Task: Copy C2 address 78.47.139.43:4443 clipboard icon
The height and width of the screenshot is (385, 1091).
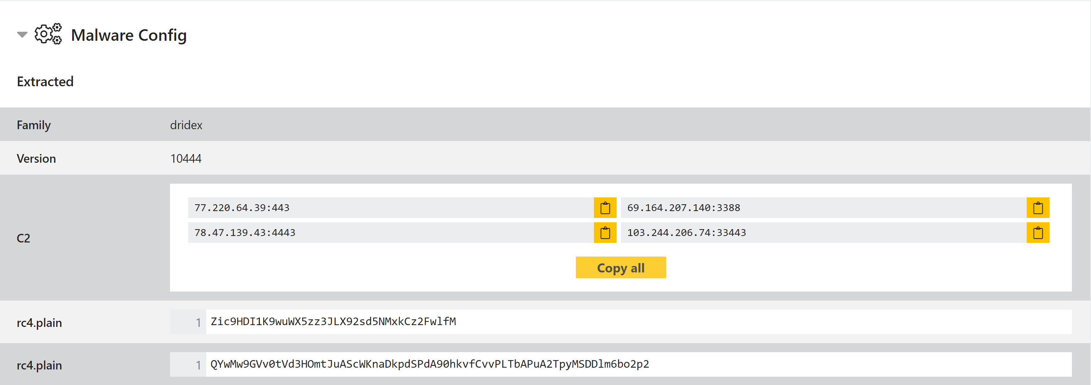Action: point(605,233)
